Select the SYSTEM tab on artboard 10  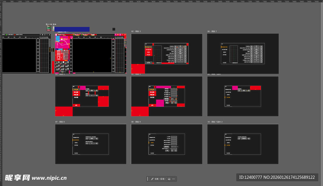(x=228, y=145)
